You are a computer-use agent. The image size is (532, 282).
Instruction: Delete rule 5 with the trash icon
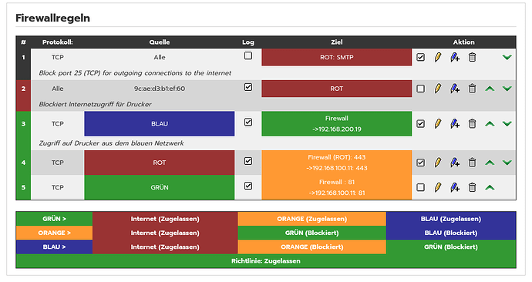pos(472,187)
